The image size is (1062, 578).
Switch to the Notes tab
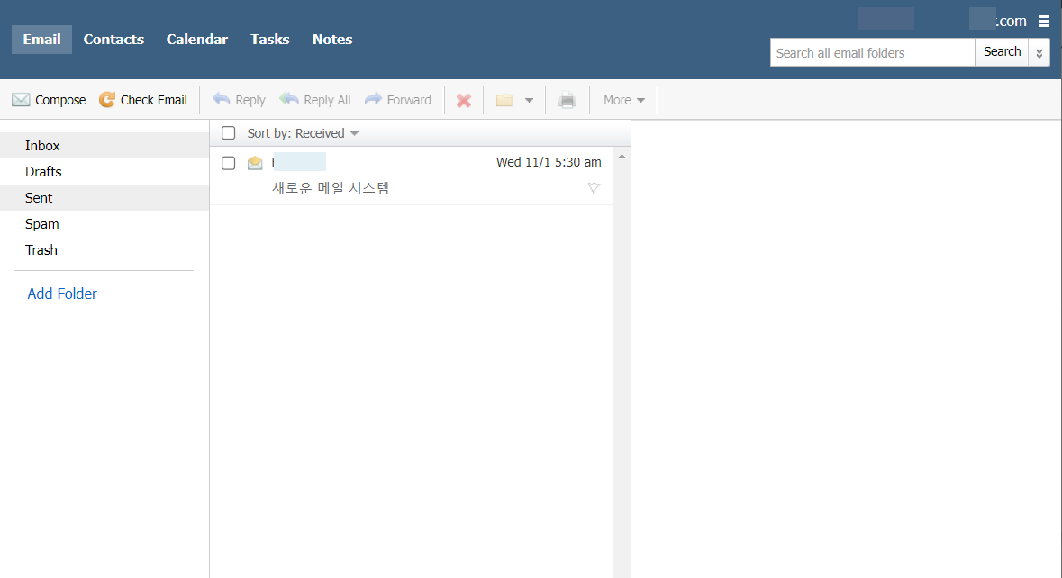(x=331, y=39)
